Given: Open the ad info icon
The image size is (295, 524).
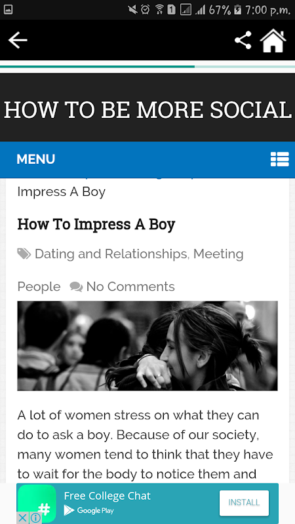Looking at the screenshot, I should point(35,517).
